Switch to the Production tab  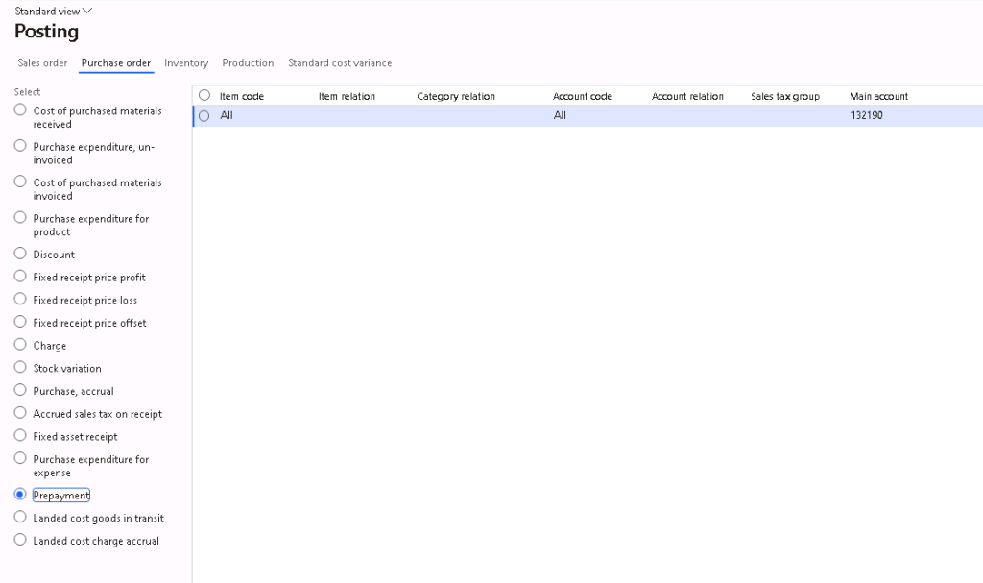(248, 63)
